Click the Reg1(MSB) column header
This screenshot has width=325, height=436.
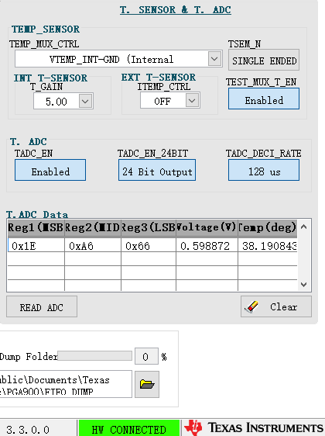[36, 228]
